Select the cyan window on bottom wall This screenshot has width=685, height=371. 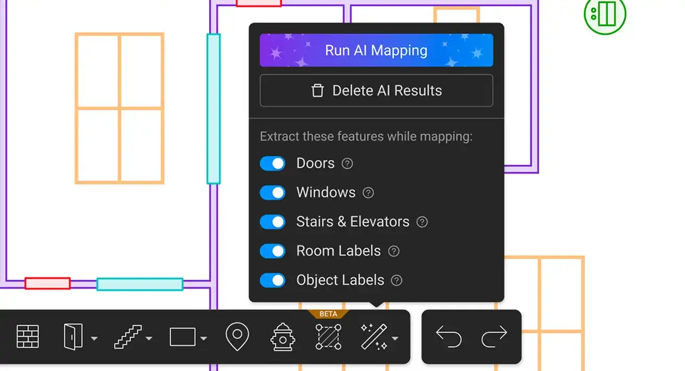pyautogui.click(x=140, y=284)
